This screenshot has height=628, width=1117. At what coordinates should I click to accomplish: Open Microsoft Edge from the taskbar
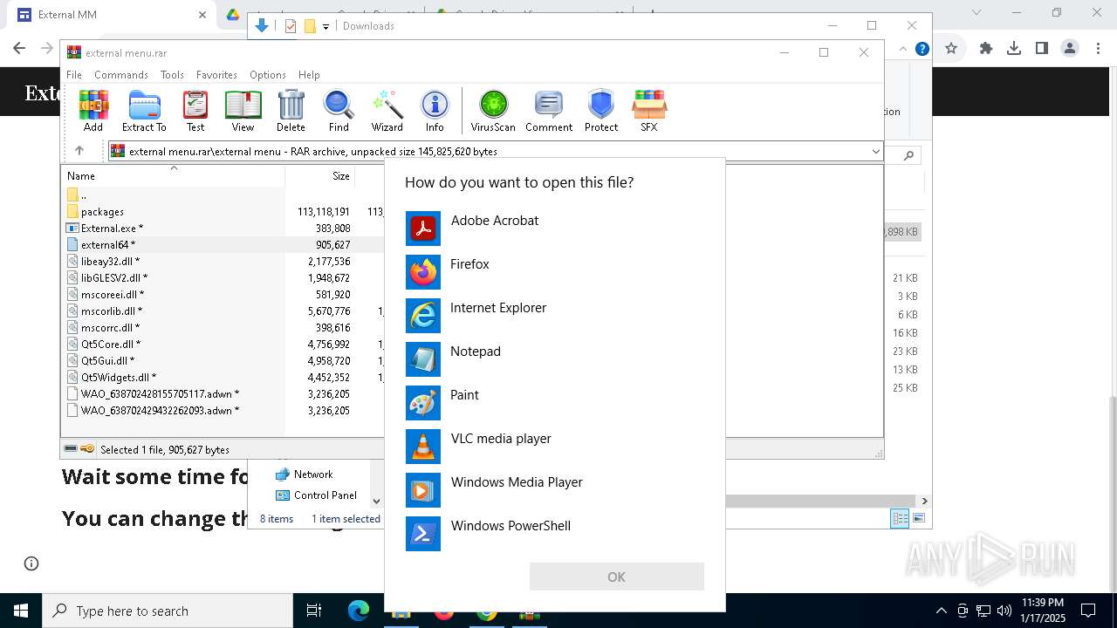click(359, 611)
